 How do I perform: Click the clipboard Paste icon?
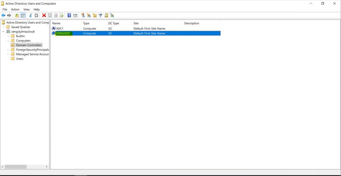click(x=36, y=15)
